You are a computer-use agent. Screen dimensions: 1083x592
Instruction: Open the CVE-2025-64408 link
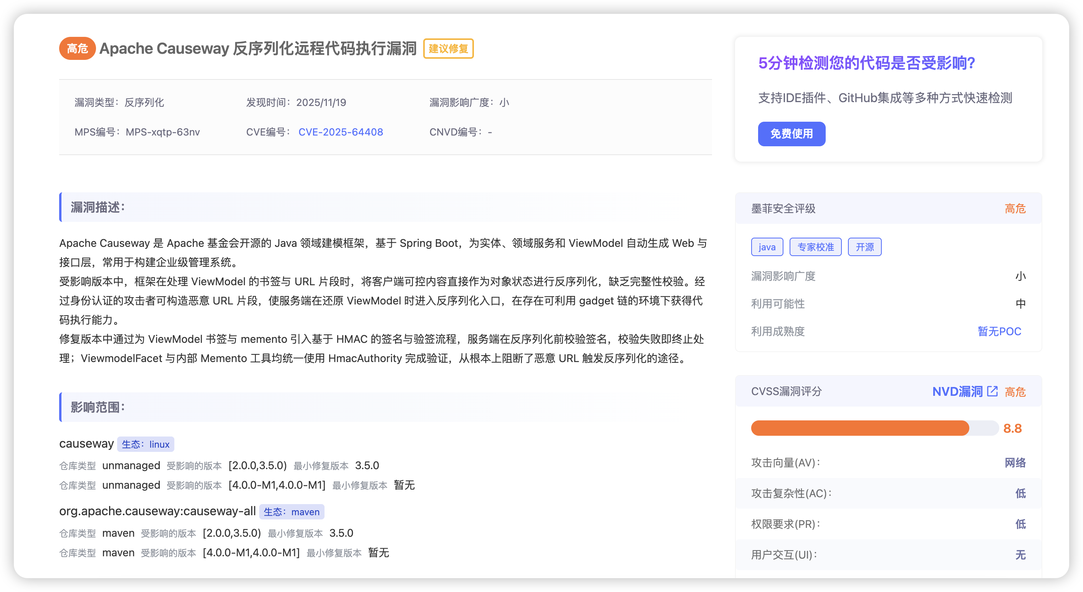[341, 132]
